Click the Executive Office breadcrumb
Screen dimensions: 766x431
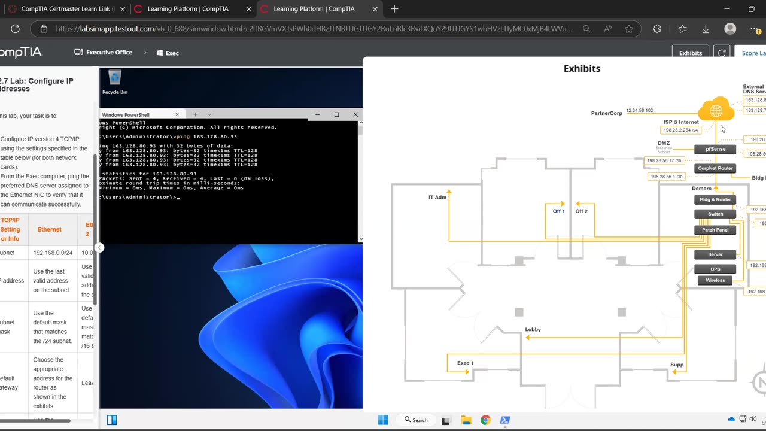[x=103, y=53]
